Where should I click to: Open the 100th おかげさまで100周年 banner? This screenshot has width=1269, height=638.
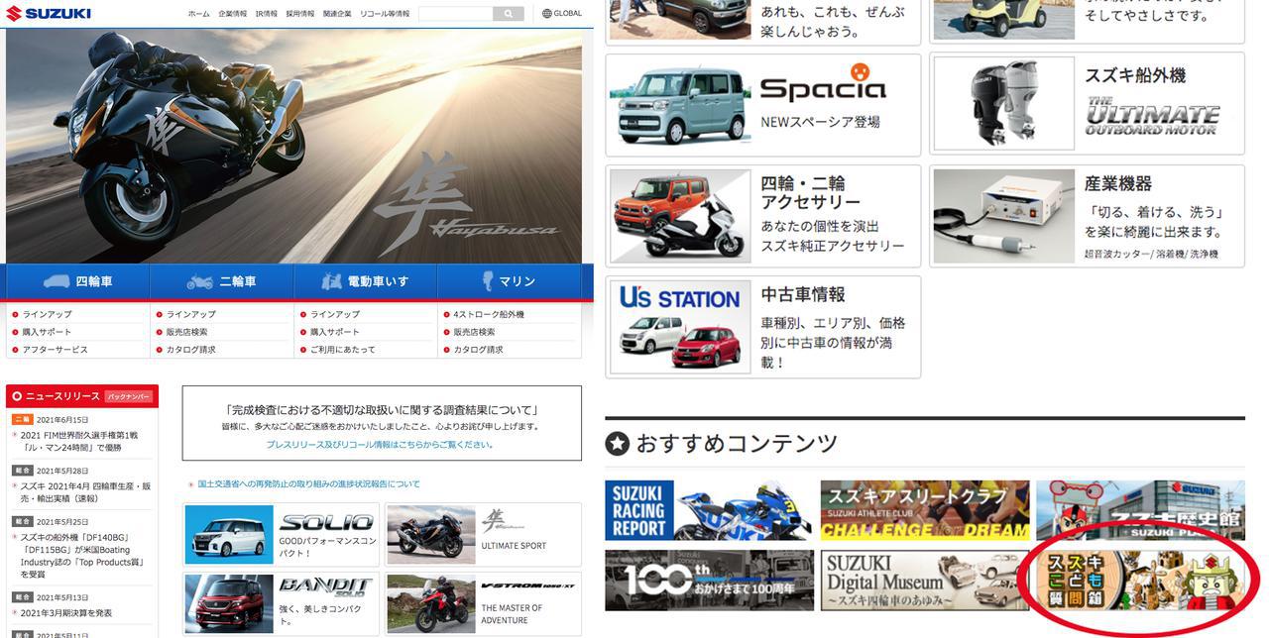coord(709,581)
